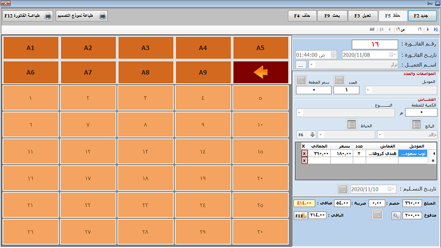
Task: Expand the customer name (اسم العميل) dropdown
Action: (312, 65)
